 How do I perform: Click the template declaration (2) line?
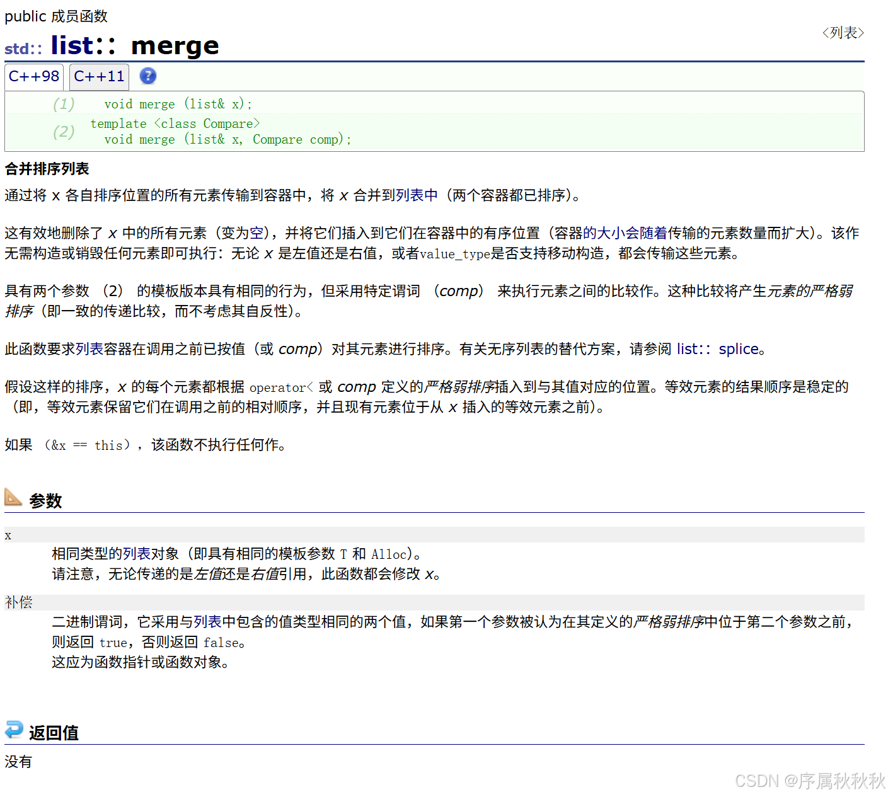[x=175, y=123]
